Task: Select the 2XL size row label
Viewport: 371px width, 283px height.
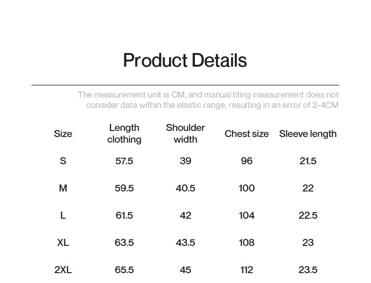Action: [63, 270]
